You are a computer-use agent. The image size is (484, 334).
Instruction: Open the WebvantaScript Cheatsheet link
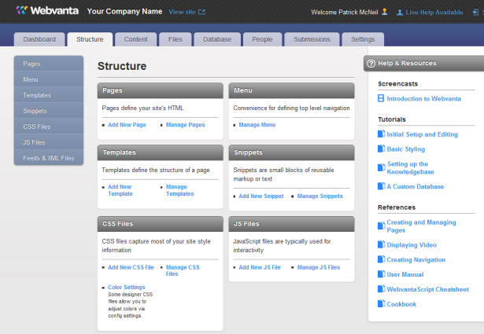click(427, 289)
